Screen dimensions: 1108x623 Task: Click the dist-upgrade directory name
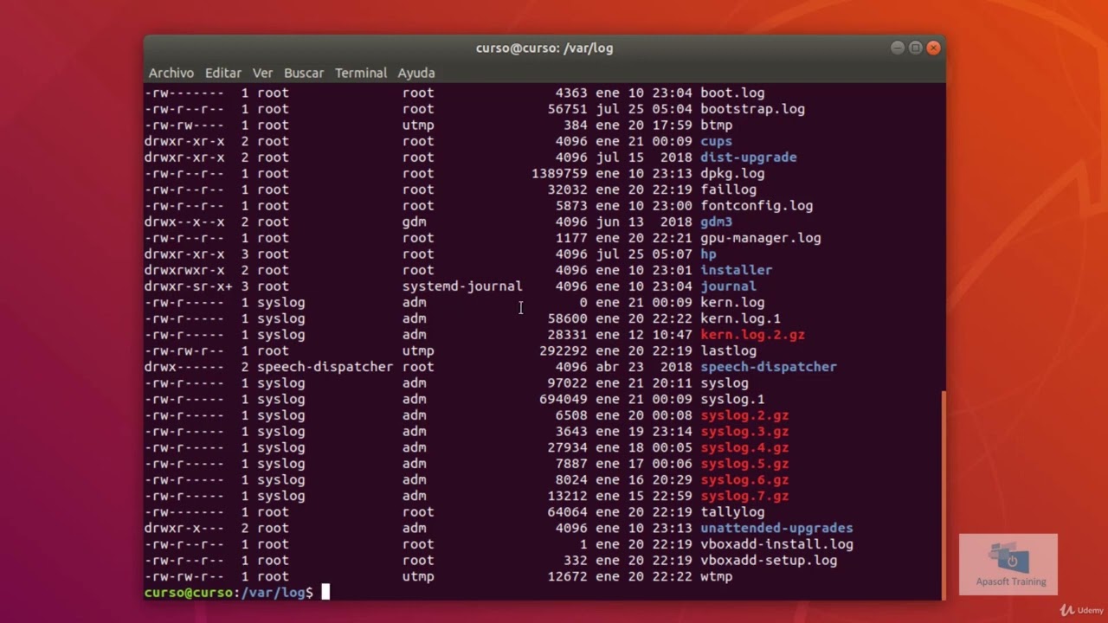tap(748, 157)
